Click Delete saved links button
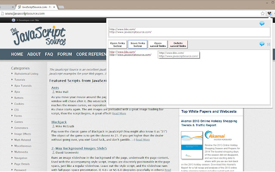 point(178,44)
